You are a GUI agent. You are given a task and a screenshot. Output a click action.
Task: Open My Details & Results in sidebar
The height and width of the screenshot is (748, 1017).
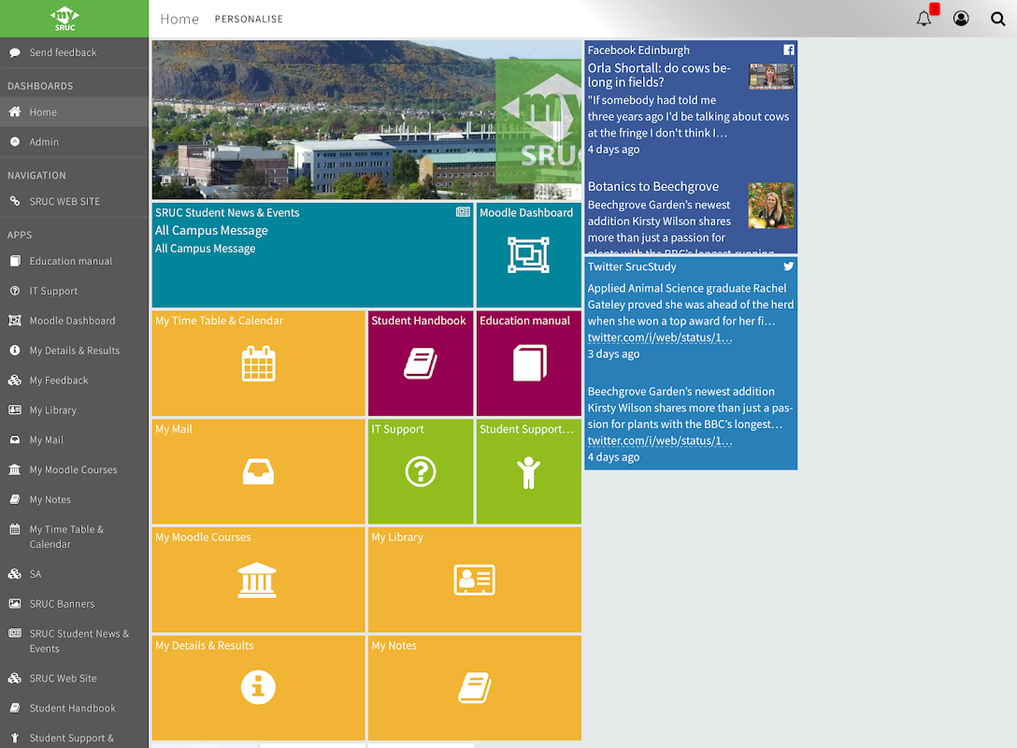(x=74, y=351)
